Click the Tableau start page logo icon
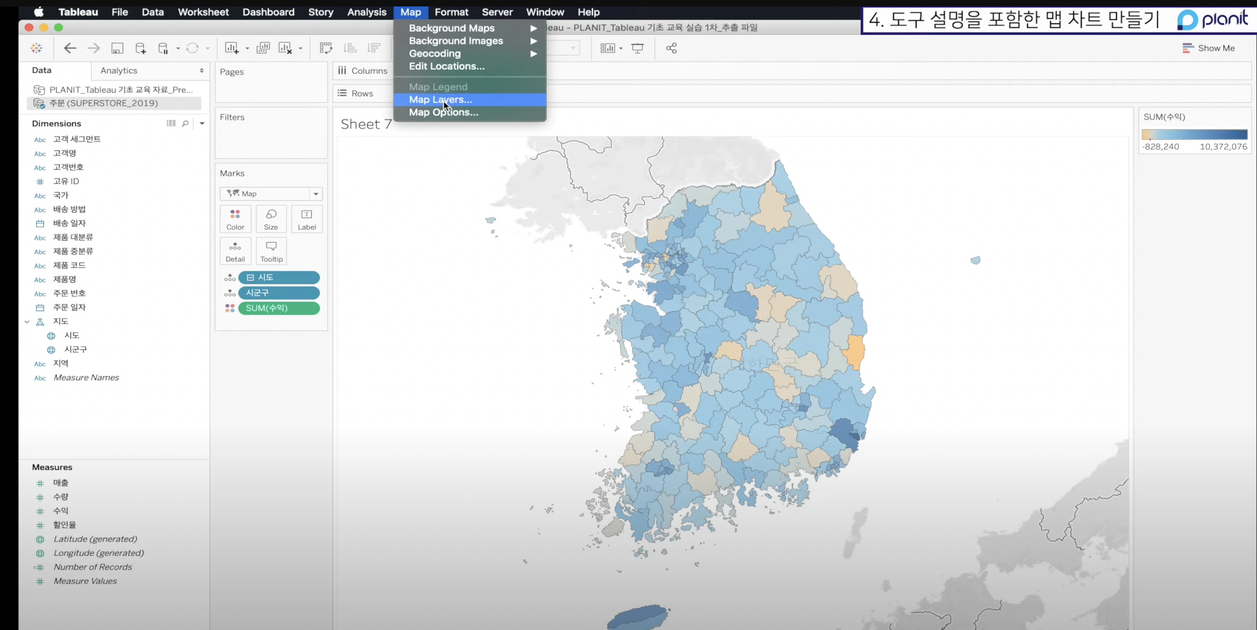Screen dimensions: 1257x630 (x=36, y=48)
